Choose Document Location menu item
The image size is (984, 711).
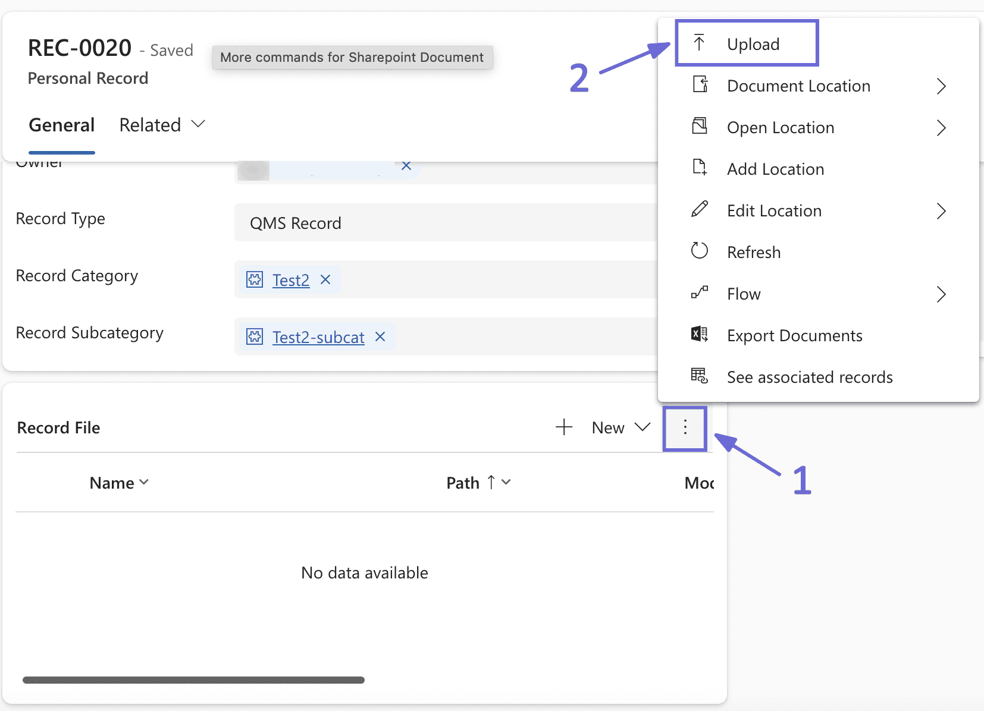pyautogui.click(x=819, y=86)
